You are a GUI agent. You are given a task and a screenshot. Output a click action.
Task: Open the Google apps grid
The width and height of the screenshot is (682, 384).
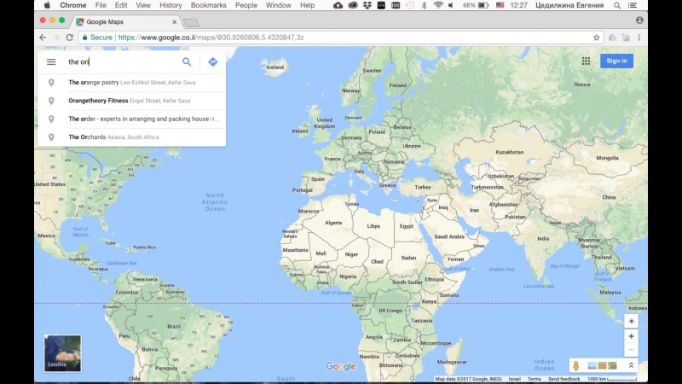tap(586, 61)
